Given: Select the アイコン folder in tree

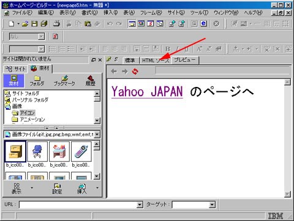Looking at the screenshot, I should 28,113.
